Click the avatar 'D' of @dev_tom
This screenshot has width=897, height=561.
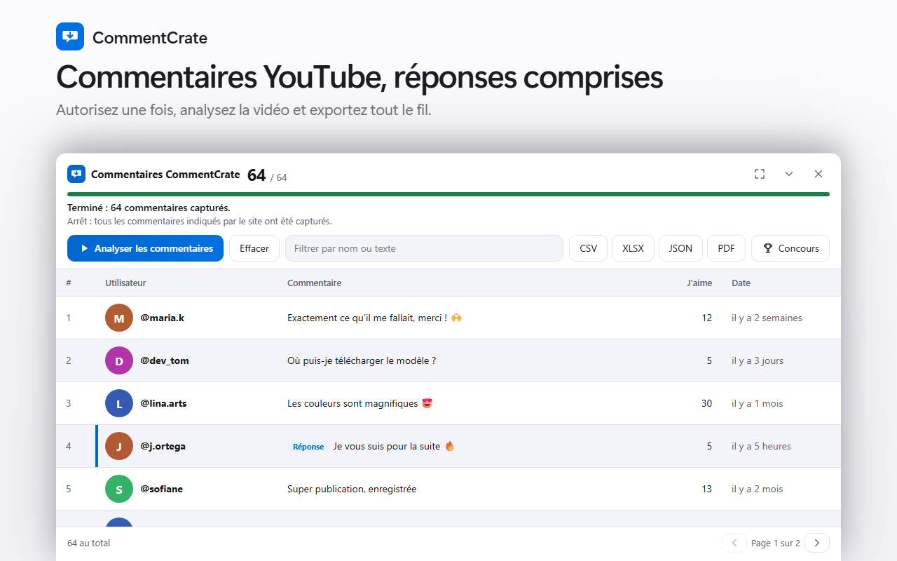click(x=119, y=360)
